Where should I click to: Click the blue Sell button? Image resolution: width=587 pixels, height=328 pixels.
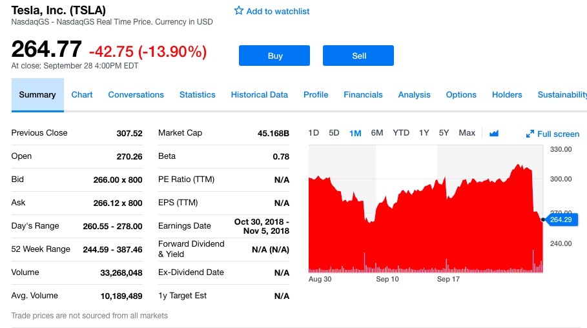click(x=358, y=56)
